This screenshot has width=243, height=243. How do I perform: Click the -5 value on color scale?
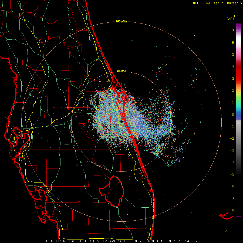tap(232, 174)
